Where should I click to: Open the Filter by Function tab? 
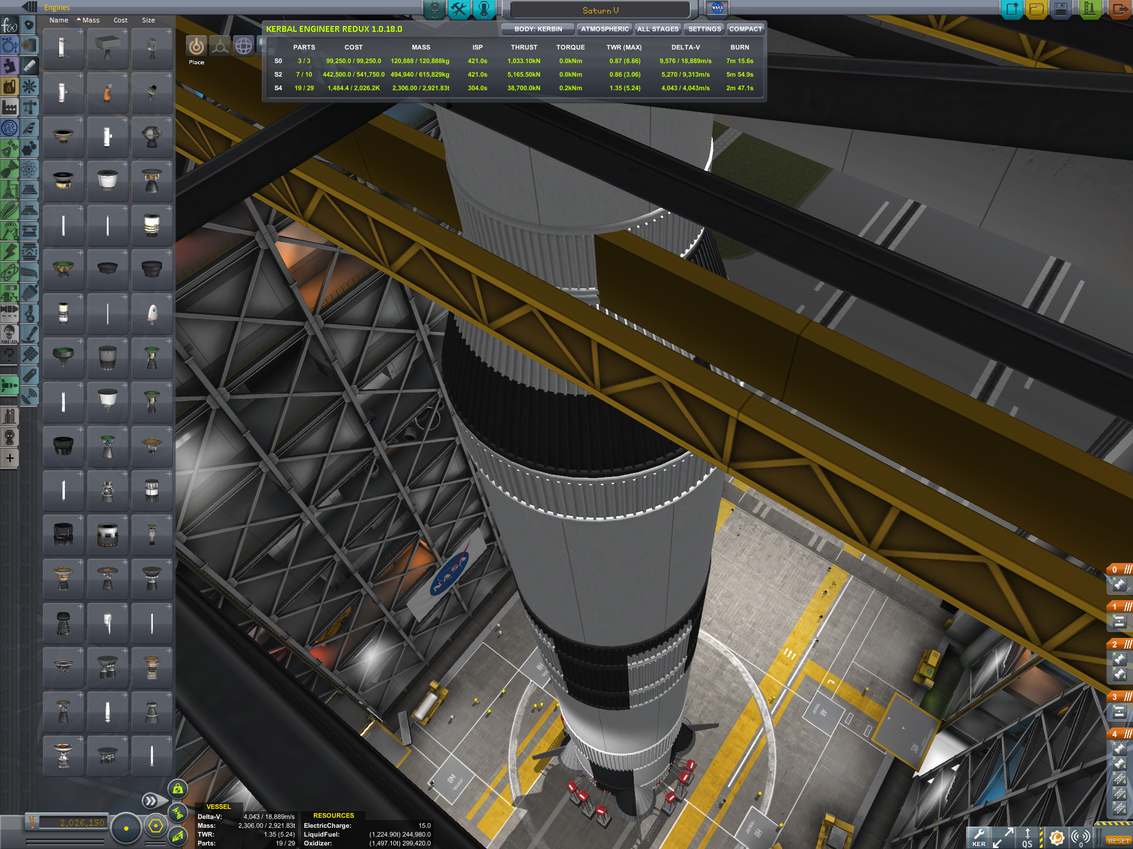point(9,25)
